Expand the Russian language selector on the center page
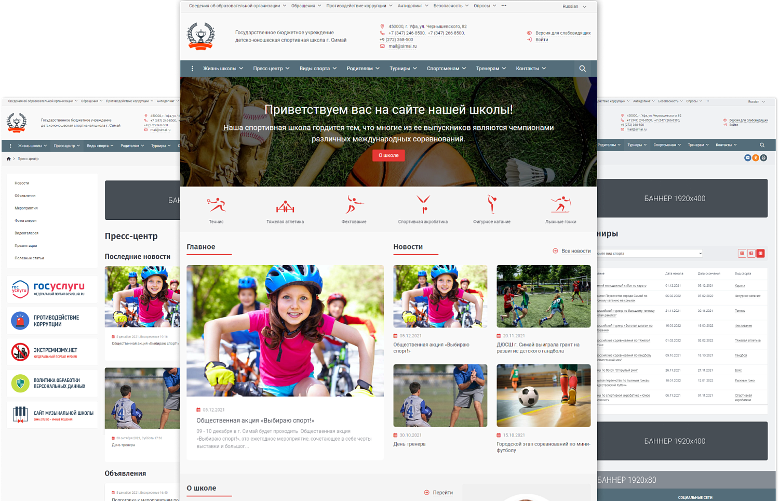The image size is (779, 501). click(574, 6)
